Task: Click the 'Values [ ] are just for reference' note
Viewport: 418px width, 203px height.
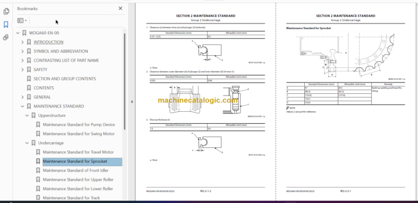Action: (301, 112)
